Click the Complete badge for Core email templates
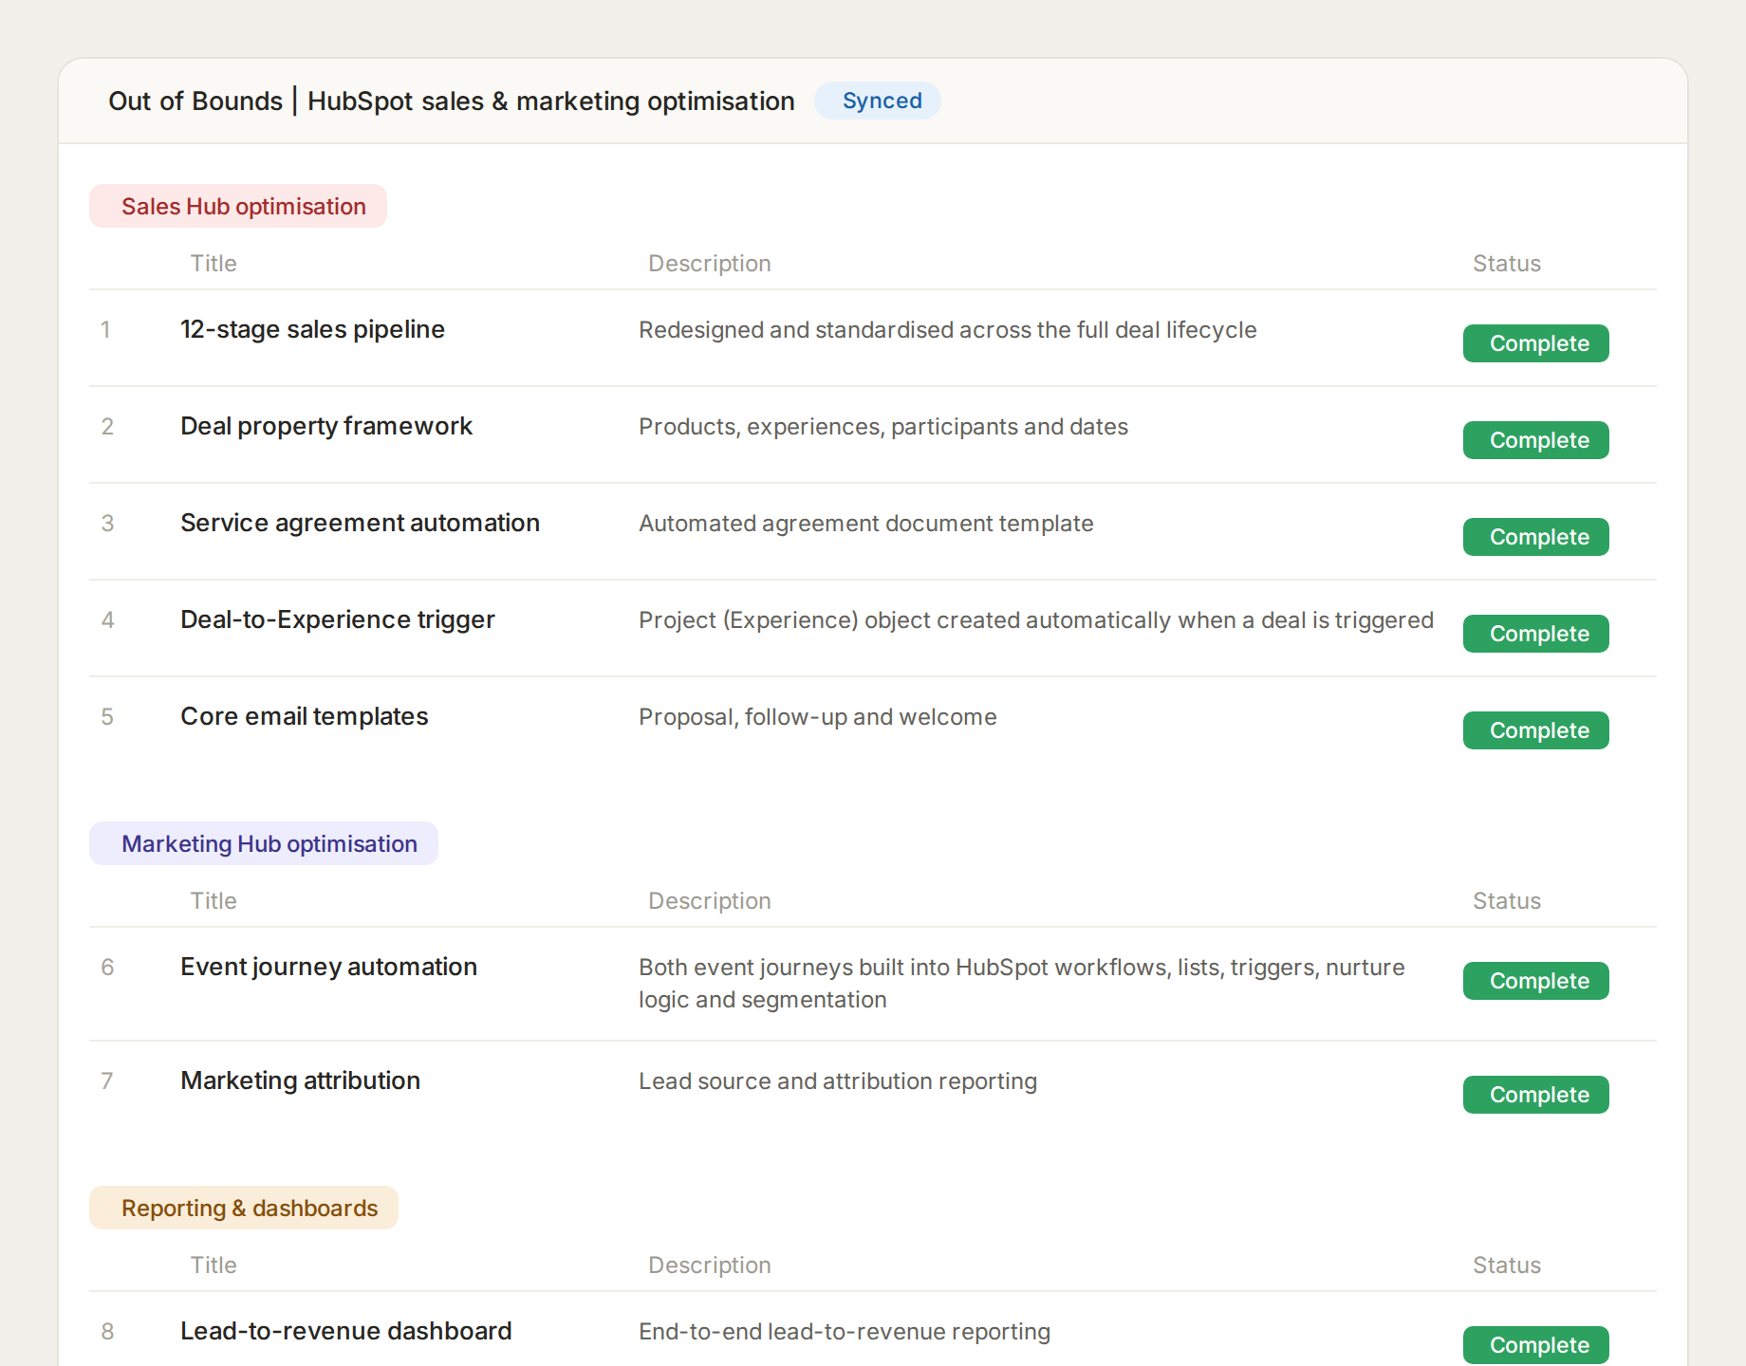 (1535, 730)
